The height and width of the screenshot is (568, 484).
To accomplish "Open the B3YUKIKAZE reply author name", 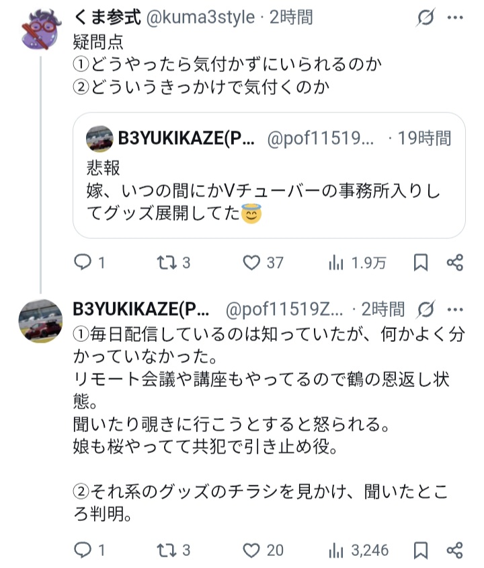I will [x=141, y=310].
